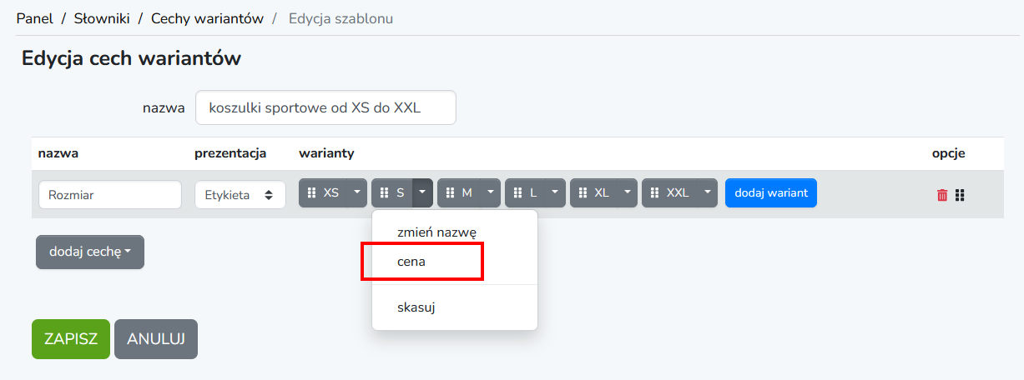Expand the M variant dropdown arrow
This screenshot has width=1024, height=380.
[490, 192]
